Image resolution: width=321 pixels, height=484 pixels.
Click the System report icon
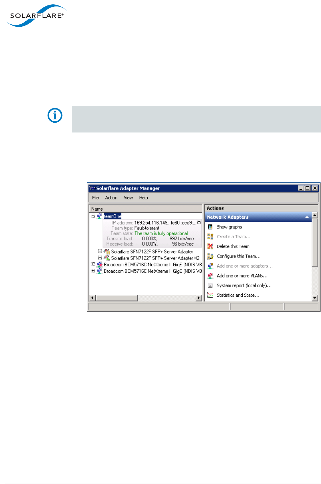point(210,286)
